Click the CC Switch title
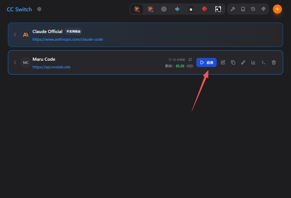 (19, 9)
